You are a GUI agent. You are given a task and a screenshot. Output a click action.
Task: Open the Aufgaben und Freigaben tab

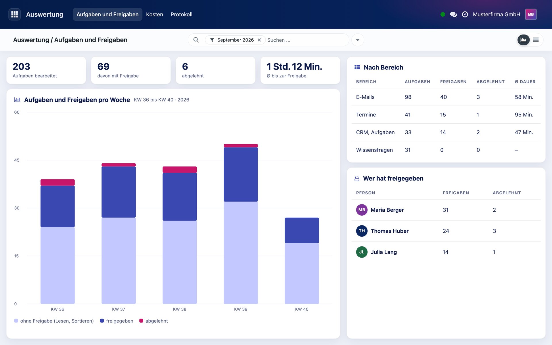pos(108,14)
